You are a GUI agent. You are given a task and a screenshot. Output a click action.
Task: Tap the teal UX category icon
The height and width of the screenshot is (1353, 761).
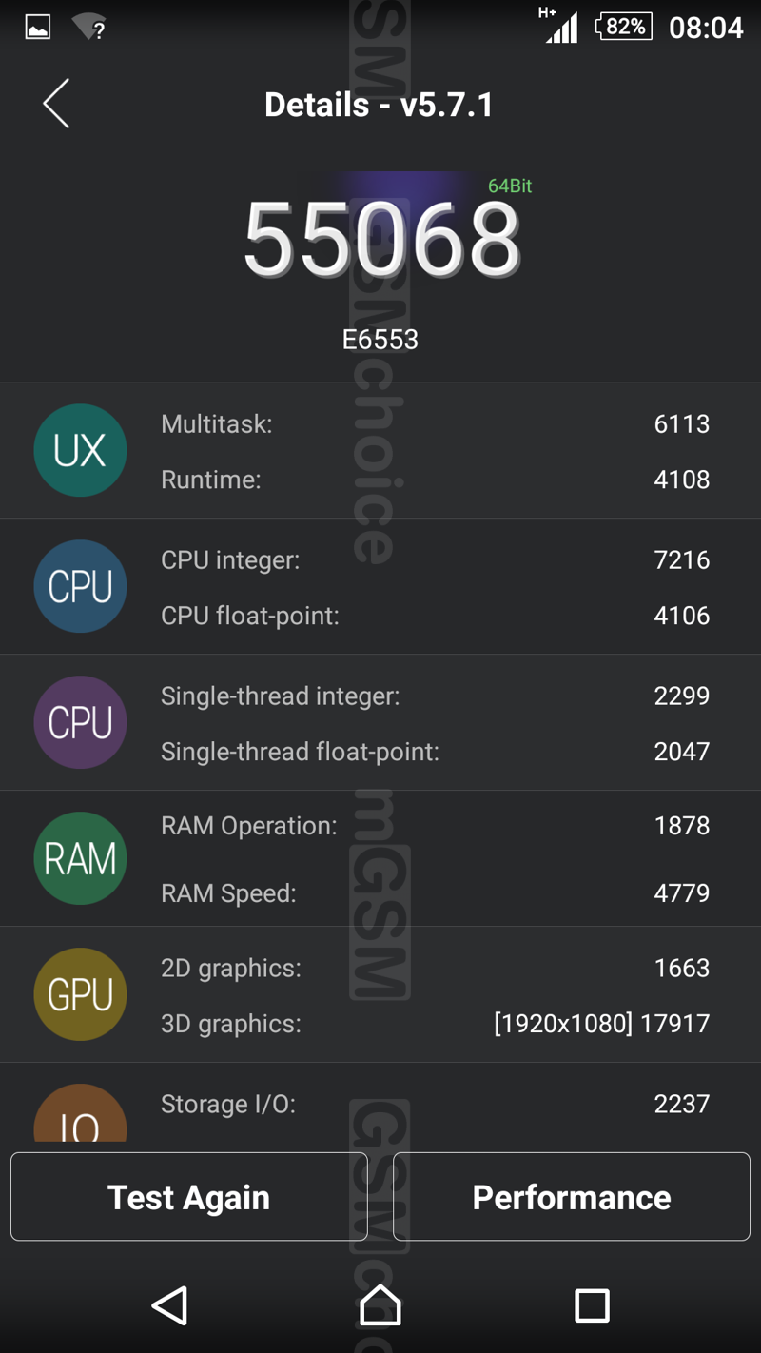[80, 450]
